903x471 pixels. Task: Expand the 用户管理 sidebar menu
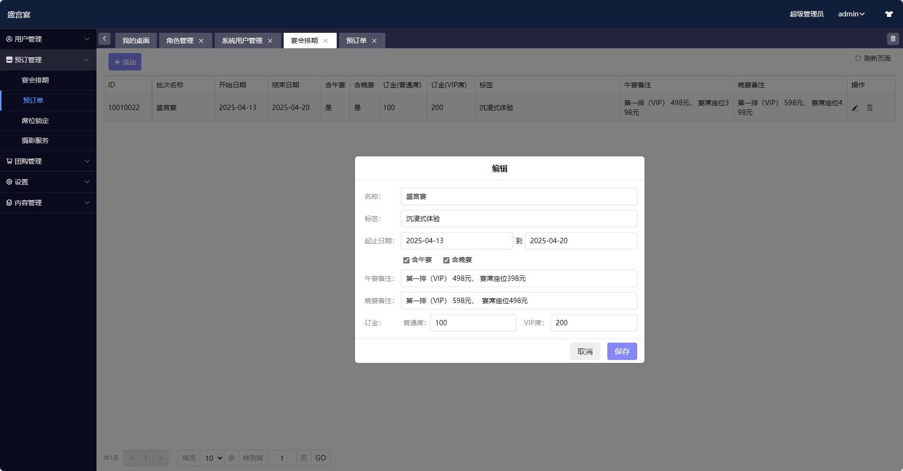coord(48,39)
